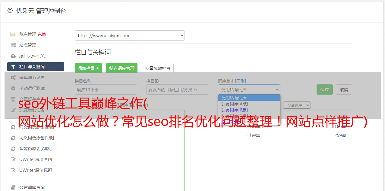Click the red 充值 link

42,34
